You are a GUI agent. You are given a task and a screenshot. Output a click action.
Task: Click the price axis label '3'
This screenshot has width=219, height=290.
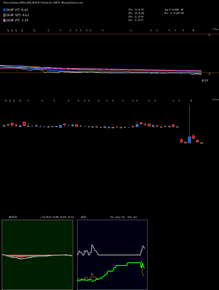point(209,35)
